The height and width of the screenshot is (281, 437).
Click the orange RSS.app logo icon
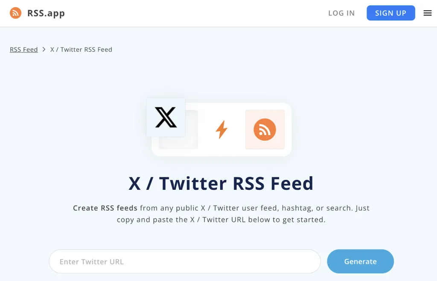pyautogui.click(x=16, y=13)
